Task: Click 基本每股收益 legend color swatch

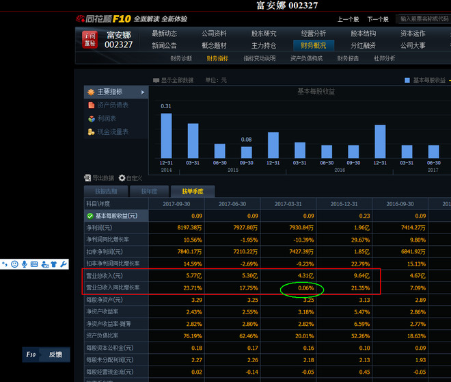Action: [x=407, y=80]
